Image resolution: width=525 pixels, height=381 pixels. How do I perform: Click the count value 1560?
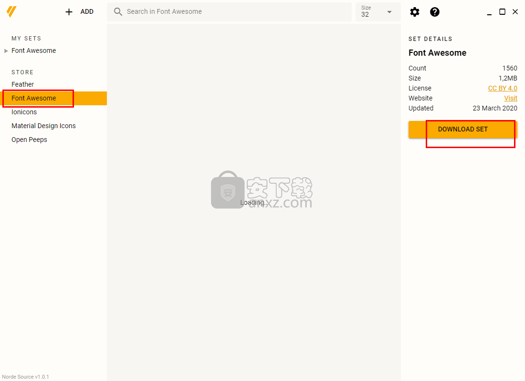tap(510, 68)
